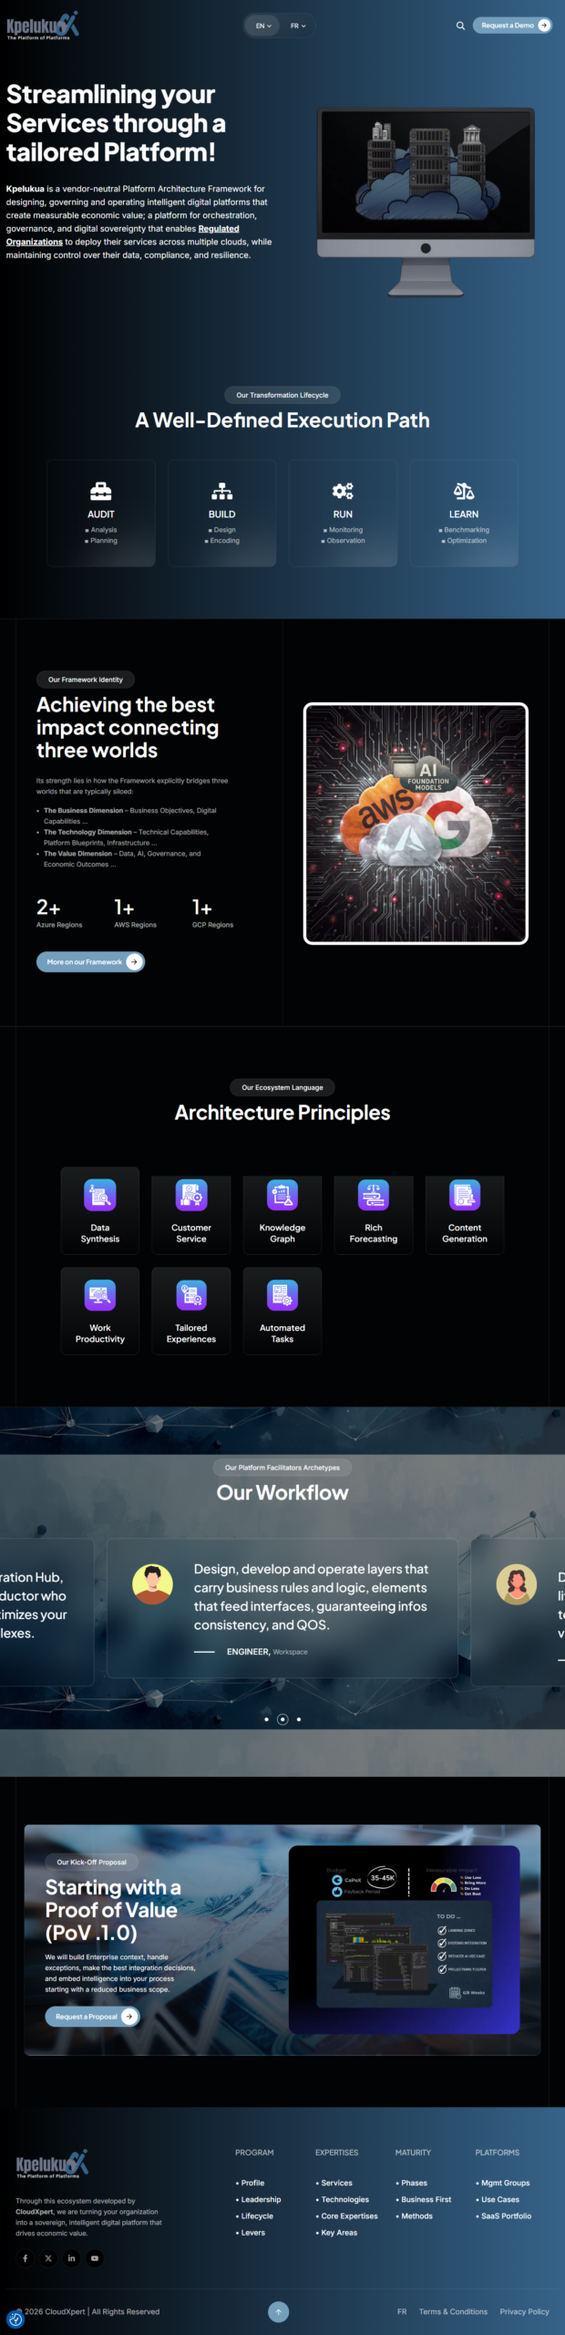565x2335 pixels.
Task: Open the search via magnifier icon
Action: tap(460, 26)
